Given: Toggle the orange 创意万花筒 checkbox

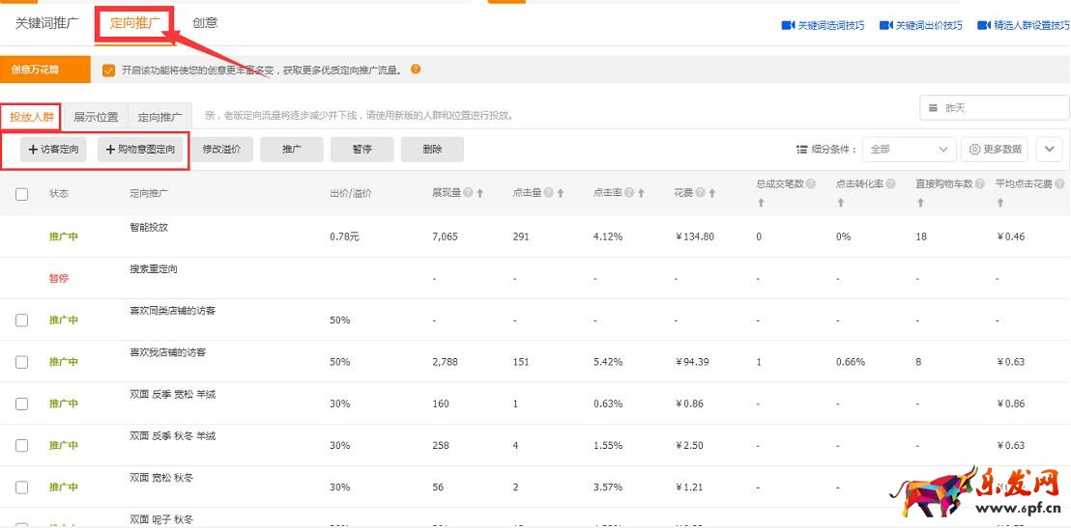Looking at the screenshot, I should click(108, 70).
